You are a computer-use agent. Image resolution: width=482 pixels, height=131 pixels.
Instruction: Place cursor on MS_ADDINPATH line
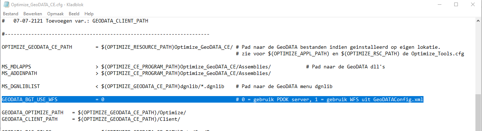point(136,73)
